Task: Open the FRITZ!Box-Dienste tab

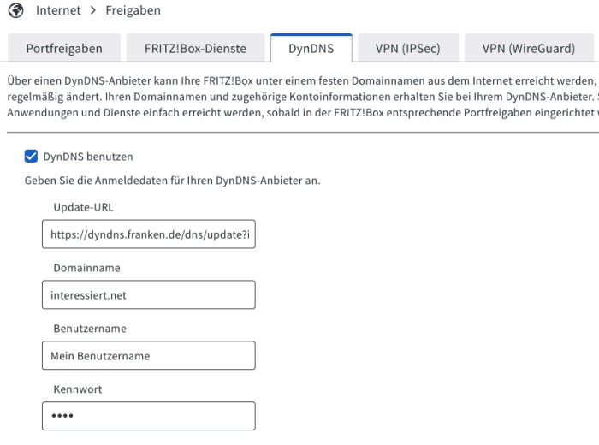Action: 196,49
